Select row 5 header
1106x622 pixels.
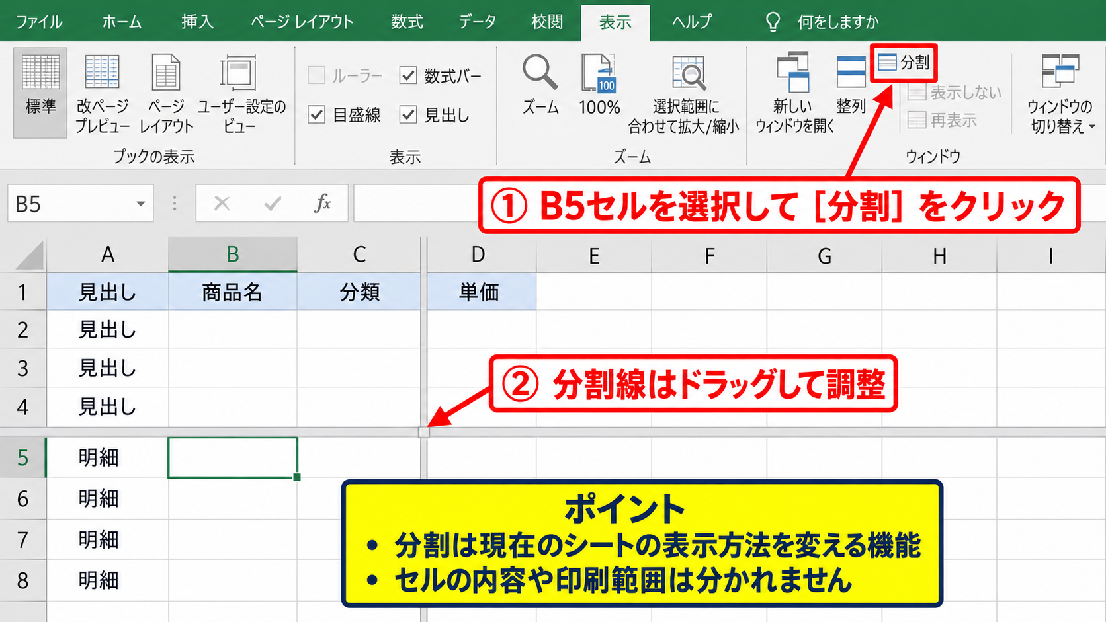(22, 457)
